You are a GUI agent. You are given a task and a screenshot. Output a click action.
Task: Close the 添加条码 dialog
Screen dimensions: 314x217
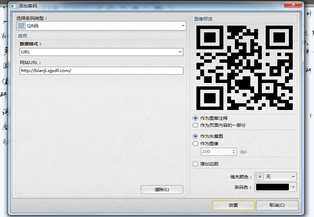click(x=293, y=4)
